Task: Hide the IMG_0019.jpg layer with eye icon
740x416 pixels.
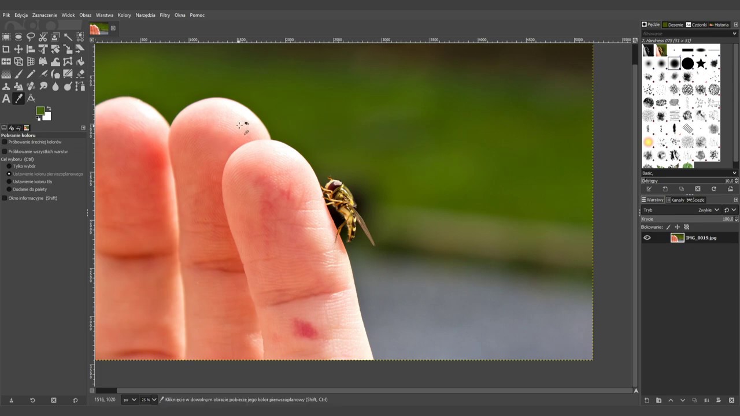Action: pos(647,237)
